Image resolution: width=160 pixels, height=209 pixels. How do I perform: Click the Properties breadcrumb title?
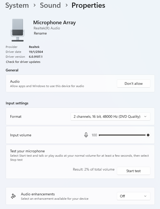tap(88, 5)
